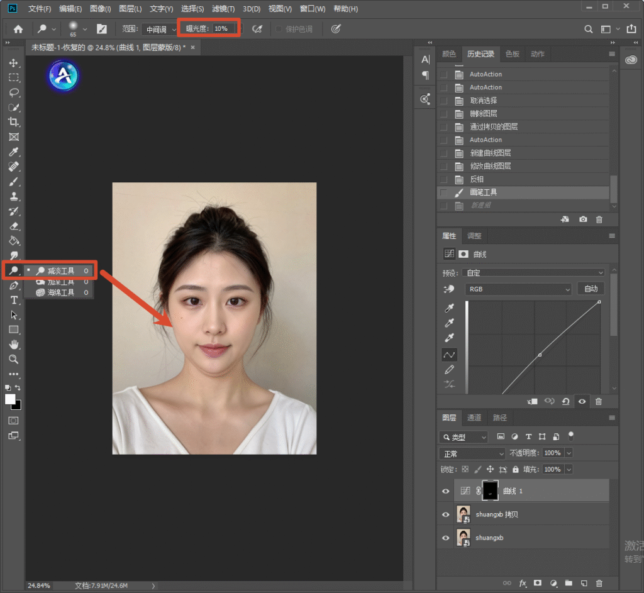Viewport: 644px width, 593px height.
Task: Switch to the 调整 tab
Action: (474, 236)
